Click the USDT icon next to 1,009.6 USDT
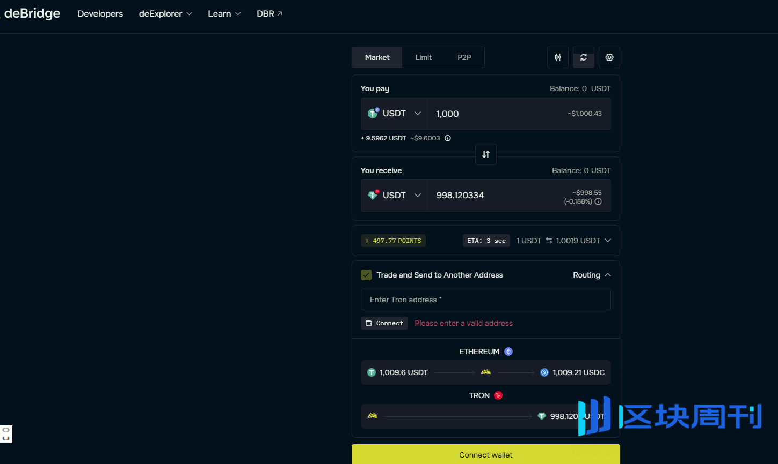Viewport: 778px width, 464px height. [372, 372]
